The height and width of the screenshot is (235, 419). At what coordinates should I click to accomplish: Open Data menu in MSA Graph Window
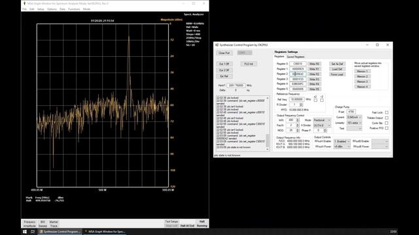pos(62,9)
